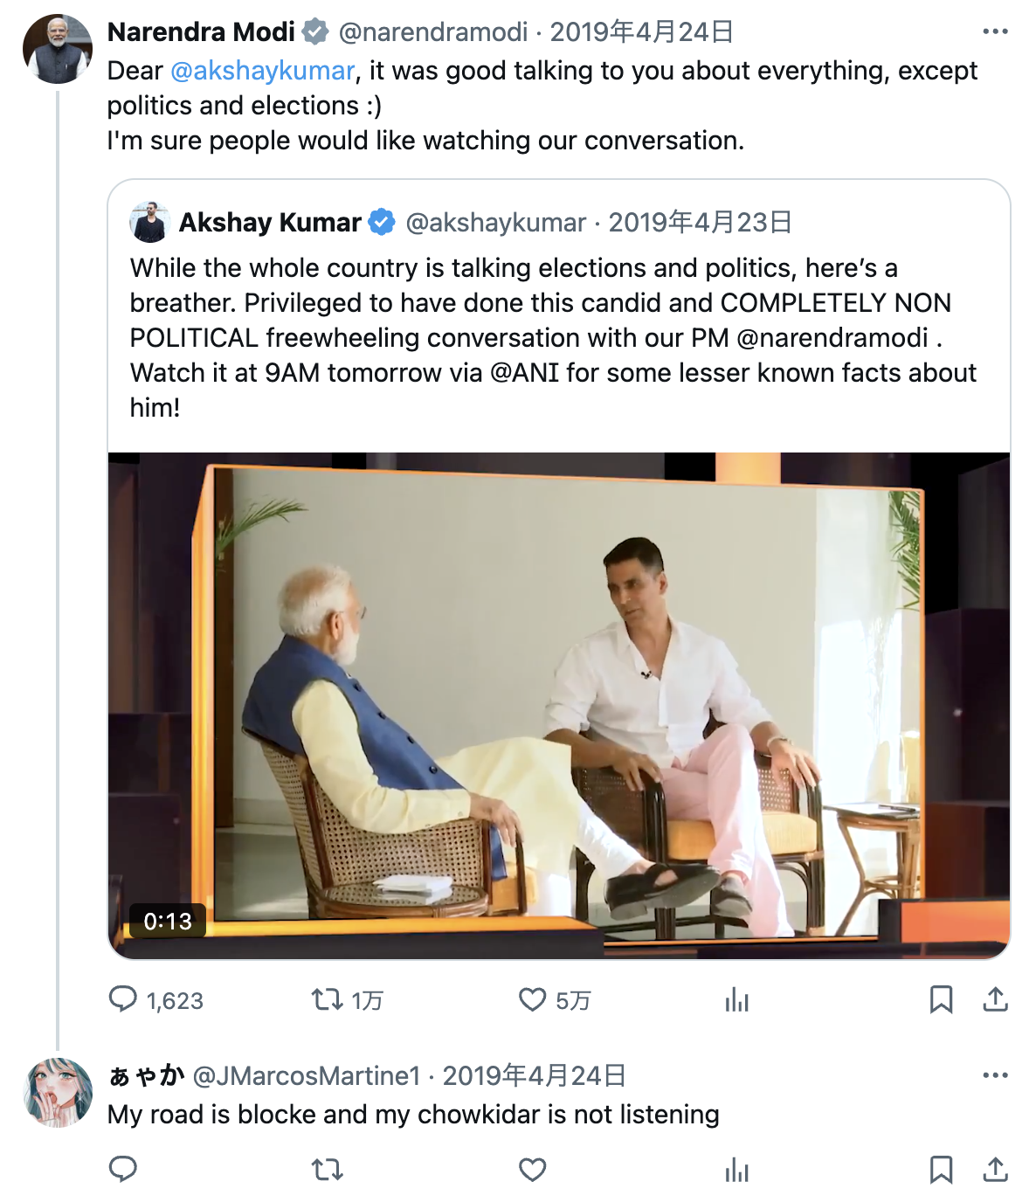The image size is (1036, 1202).
Task: Share Narendra Modi's tweet
Action: (x=995, y=999)
